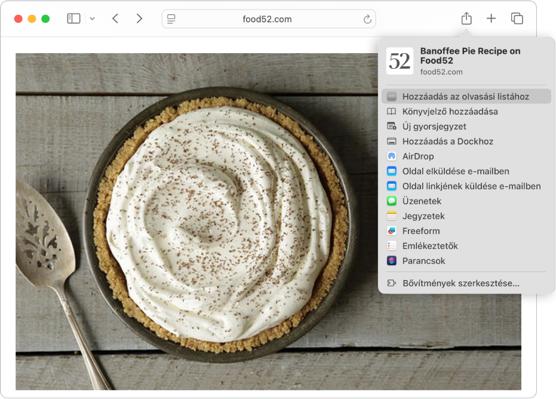The image size is (556, 399).
Task: Reload the page with refresh icon
Action: pyautogui.click(x=367, y=19)
